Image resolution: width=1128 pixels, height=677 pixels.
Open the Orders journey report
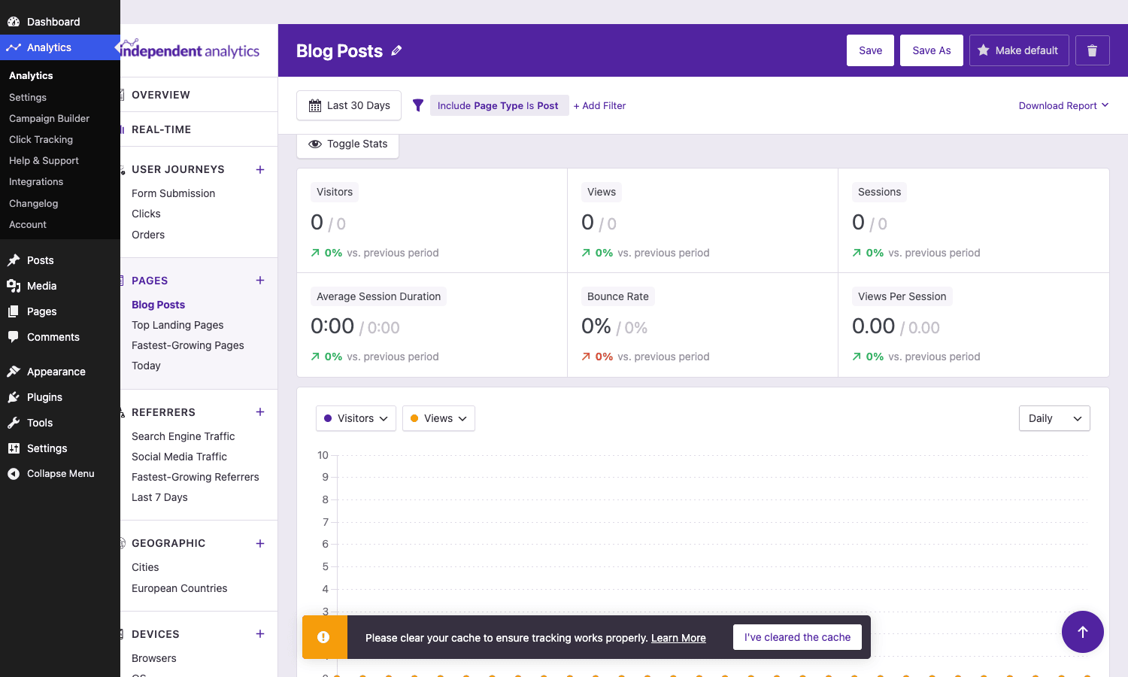(148, 235)
